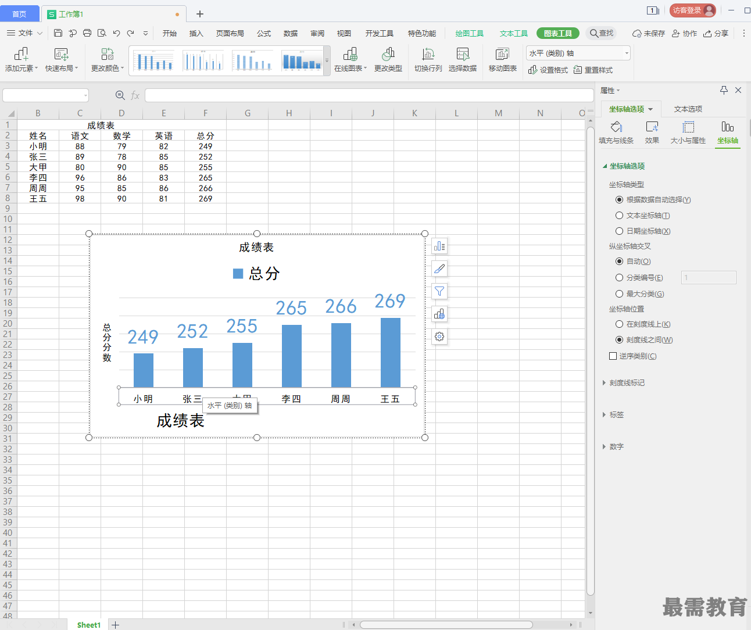Select 在刻度线上 axis position radio

click(619, 324)
